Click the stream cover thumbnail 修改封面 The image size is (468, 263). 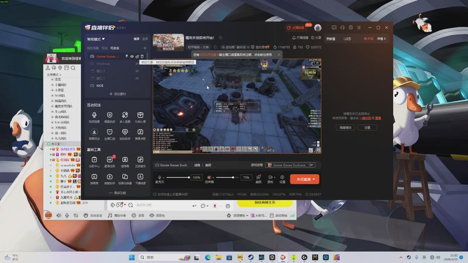(x=168, y=43)
